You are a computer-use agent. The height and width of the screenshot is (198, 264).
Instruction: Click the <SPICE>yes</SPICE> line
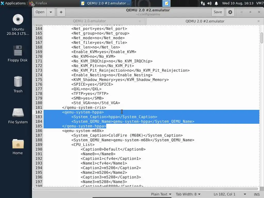click(x=92, y=84)
